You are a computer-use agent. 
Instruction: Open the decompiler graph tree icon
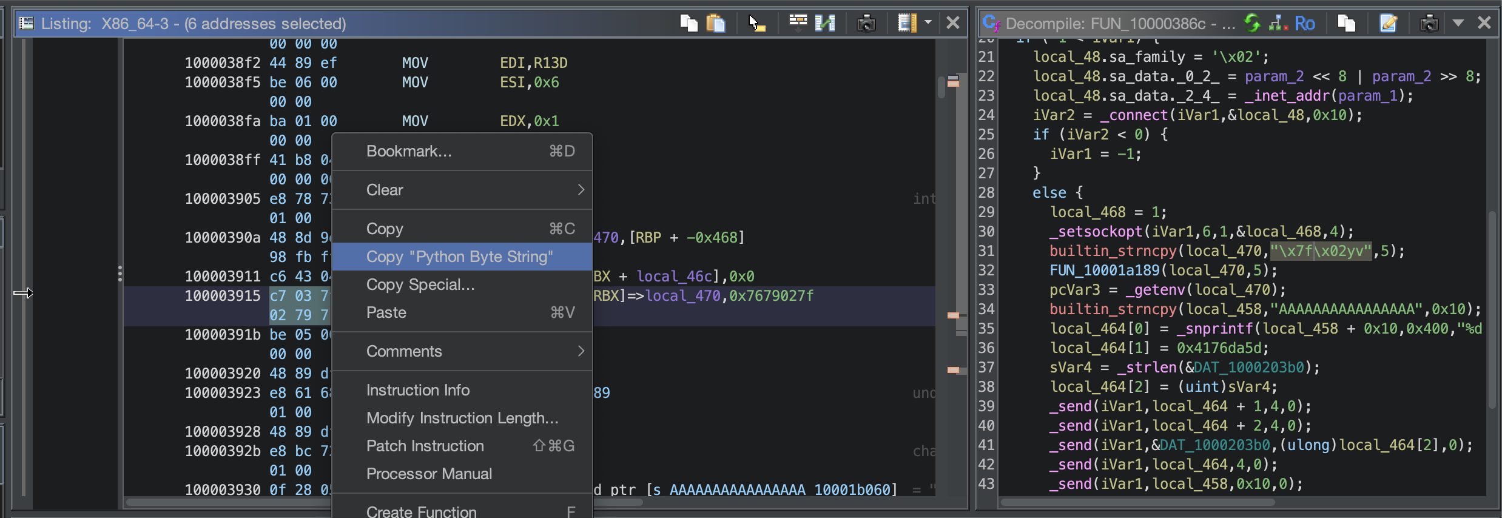click(1279, 24)
